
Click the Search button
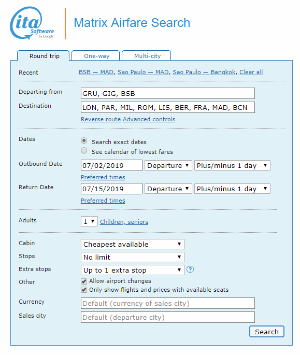(x=267, y=332)
